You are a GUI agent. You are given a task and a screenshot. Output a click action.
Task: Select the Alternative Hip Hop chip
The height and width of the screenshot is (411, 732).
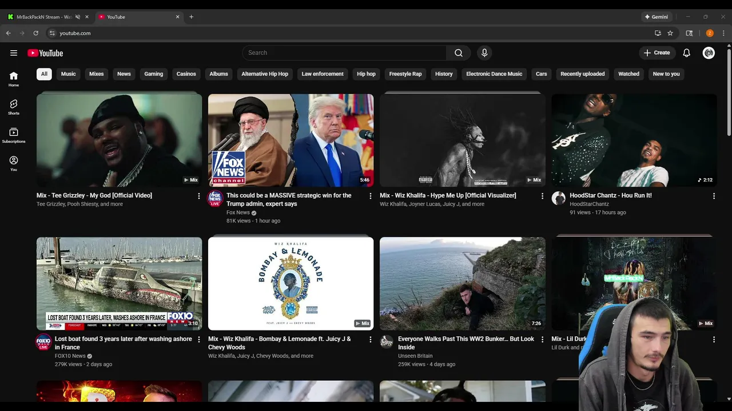click(265, 74)
